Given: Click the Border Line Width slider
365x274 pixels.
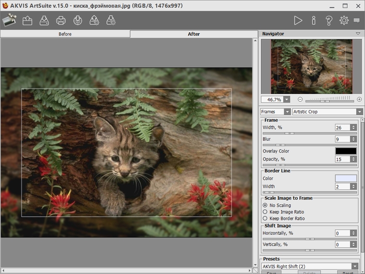Looking at the screenshot, I should pyautogui.click(x=310, y=192).
